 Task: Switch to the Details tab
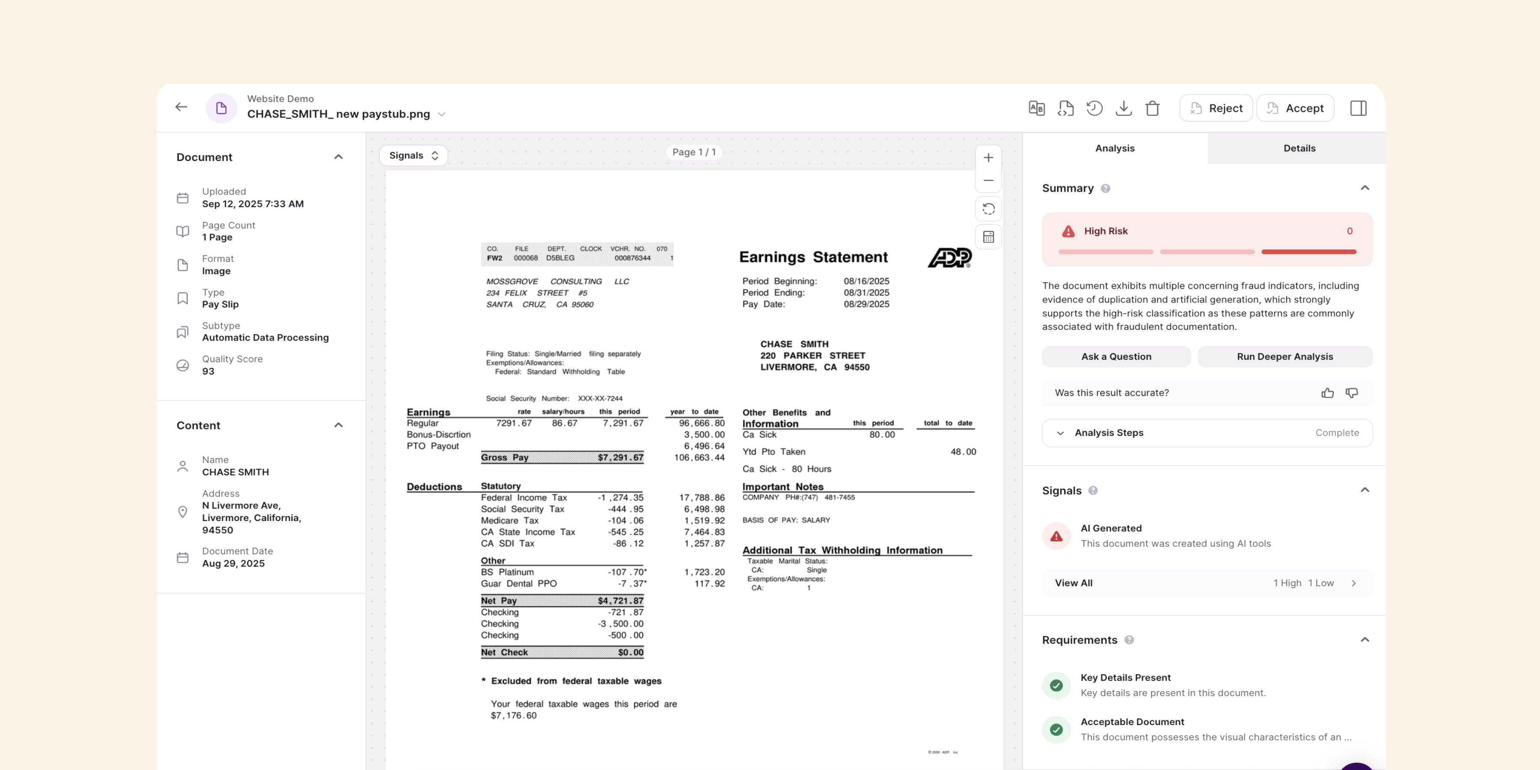tap(1298, 148)
